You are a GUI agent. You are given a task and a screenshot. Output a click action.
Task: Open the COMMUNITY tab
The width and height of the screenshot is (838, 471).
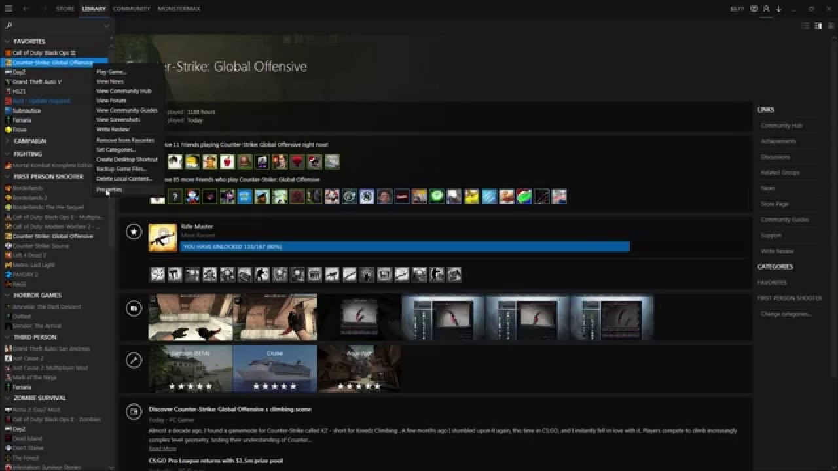(131, 9)
